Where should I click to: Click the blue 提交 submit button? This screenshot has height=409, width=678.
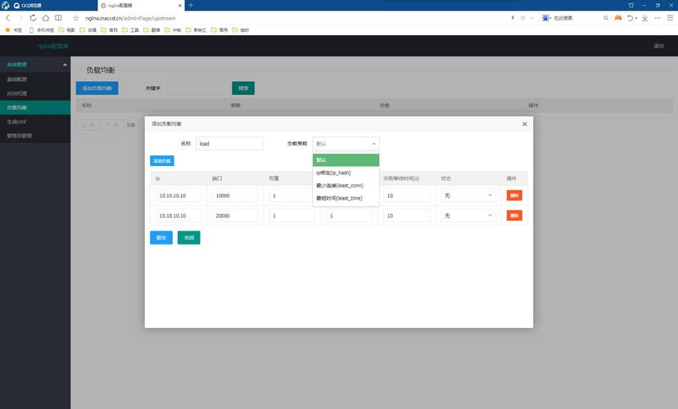161,237
